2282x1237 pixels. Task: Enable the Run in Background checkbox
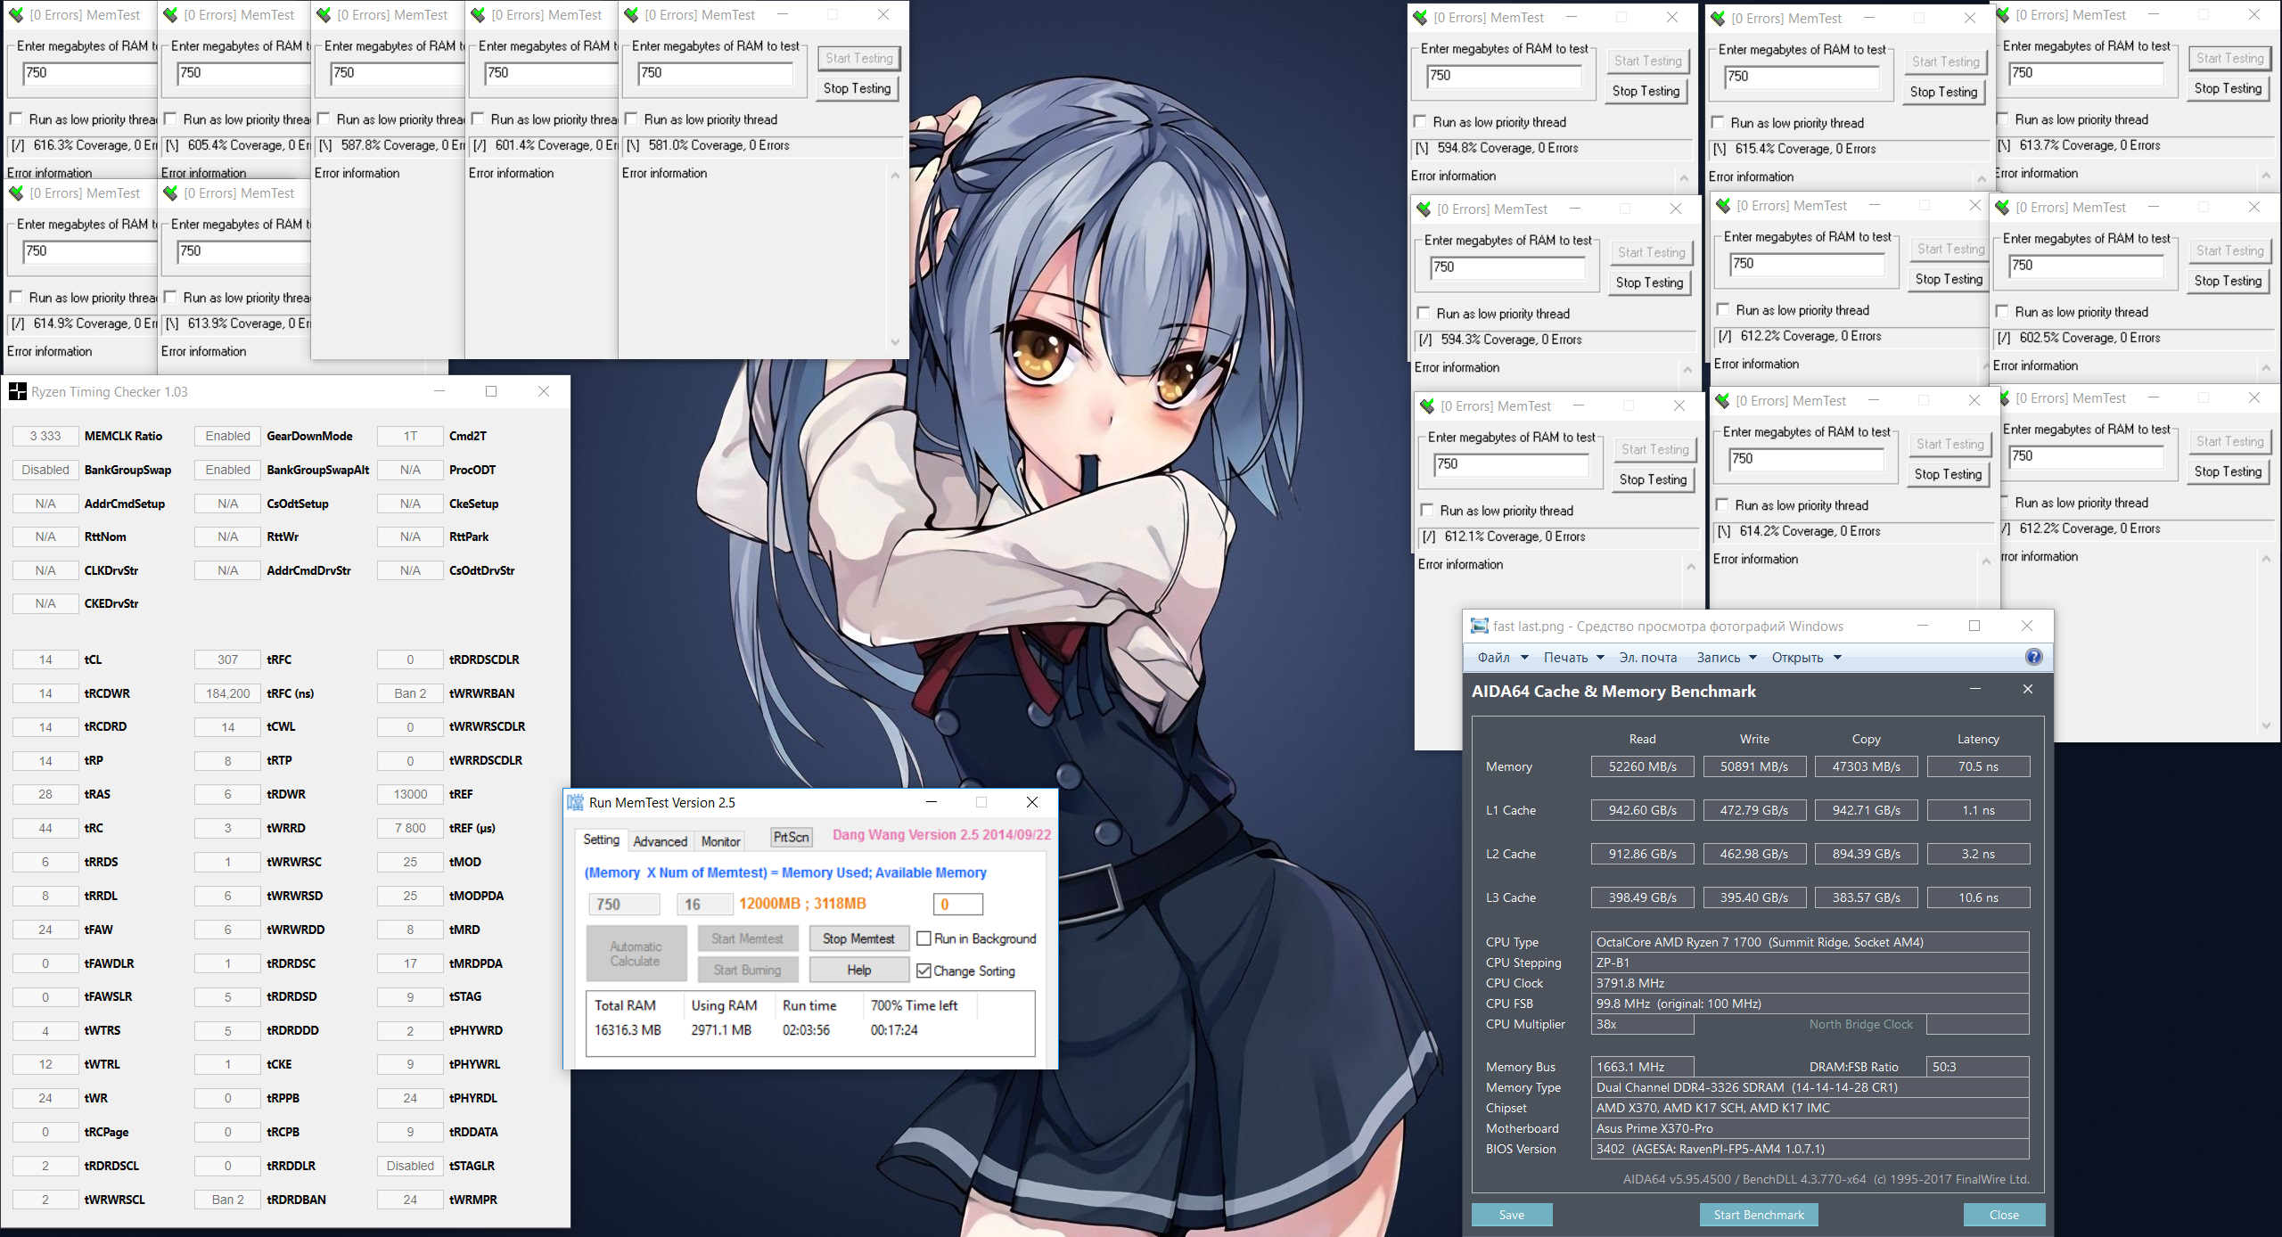(x=923, y=938)
